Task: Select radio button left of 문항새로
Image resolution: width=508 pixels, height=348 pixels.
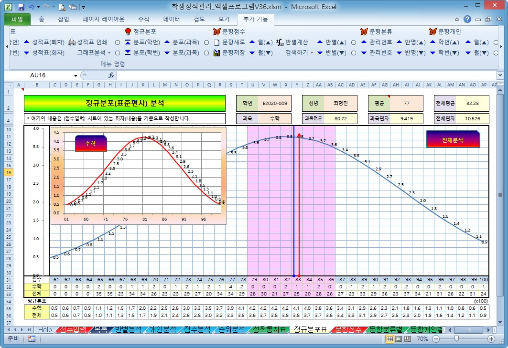Action: click(206, 42)
